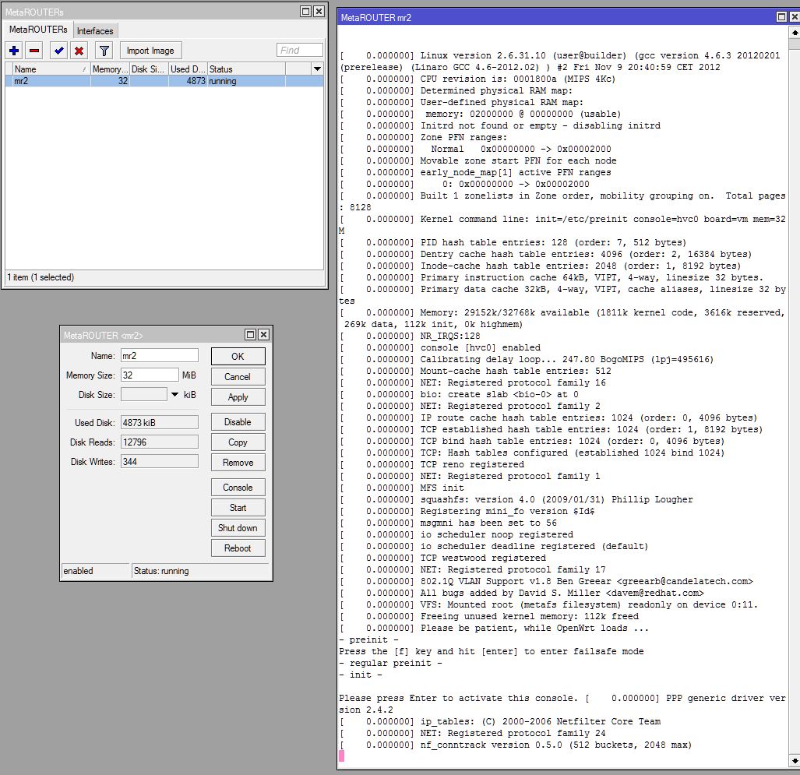Maximize the MetaROUTER mr2 console window

coord(782,17)
